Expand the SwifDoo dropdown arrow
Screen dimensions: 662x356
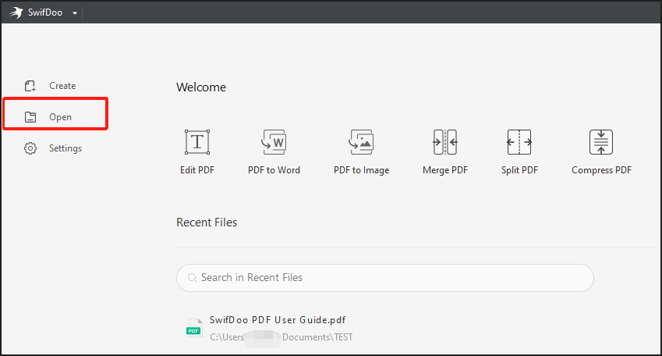pos(75,13)
